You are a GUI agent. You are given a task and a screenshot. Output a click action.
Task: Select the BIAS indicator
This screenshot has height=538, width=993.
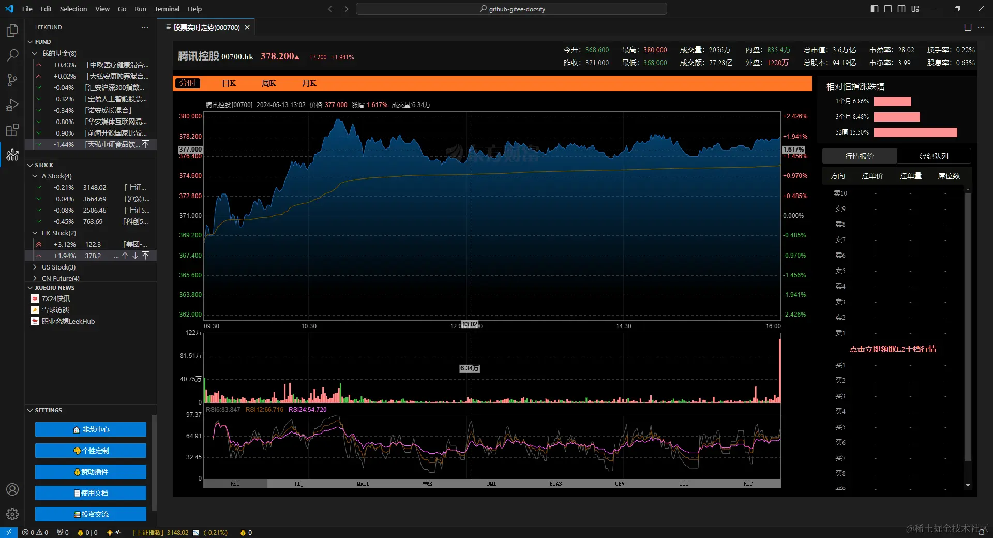tap(555, 484)
